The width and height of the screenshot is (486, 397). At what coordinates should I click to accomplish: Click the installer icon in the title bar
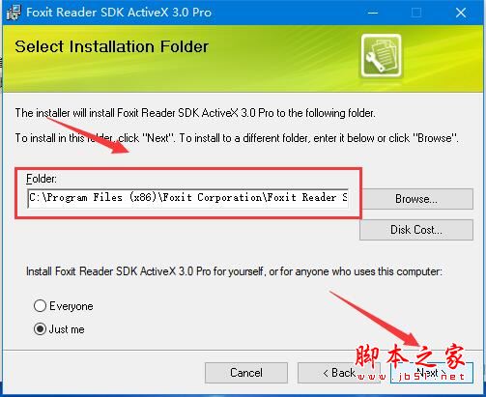(x=14, y=13)
